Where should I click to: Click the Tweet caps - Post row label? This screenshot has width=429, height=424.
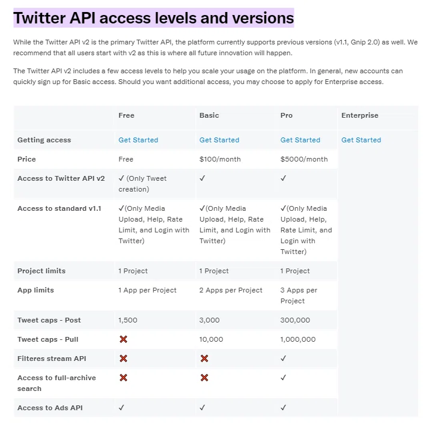[x=49, y=320]
